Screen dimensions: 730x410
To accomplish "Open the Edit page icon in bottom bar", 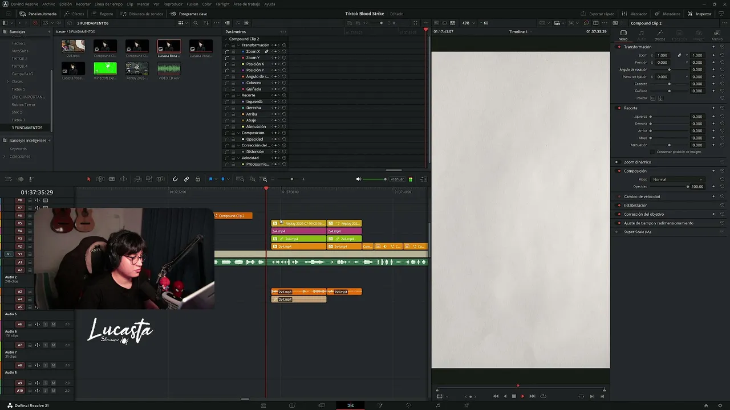I will click(x=351, y=405).
